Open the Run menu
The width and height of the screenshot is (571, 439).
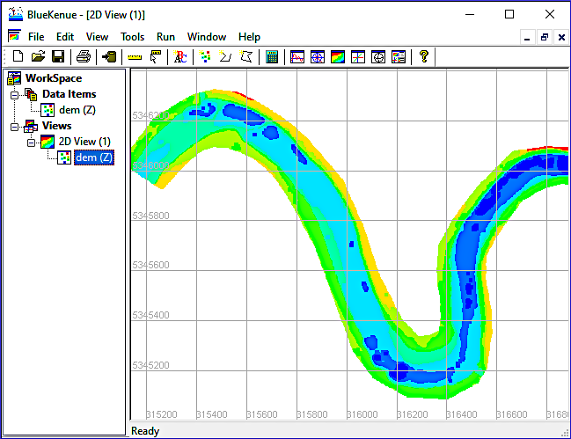click(165, 37)
